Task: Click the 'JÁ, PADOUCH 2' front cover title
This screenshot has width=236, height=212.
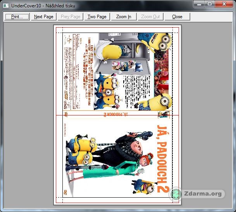Action: [163, 159]
